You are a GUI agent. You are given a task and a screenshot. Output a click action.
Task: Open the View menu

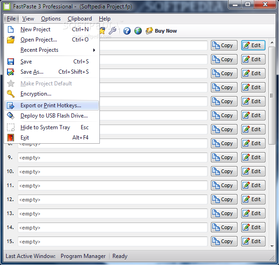[28, 19]
